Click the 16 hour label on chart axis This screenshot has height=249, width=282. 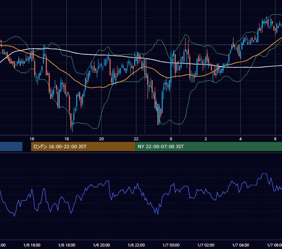click(32, 139)
